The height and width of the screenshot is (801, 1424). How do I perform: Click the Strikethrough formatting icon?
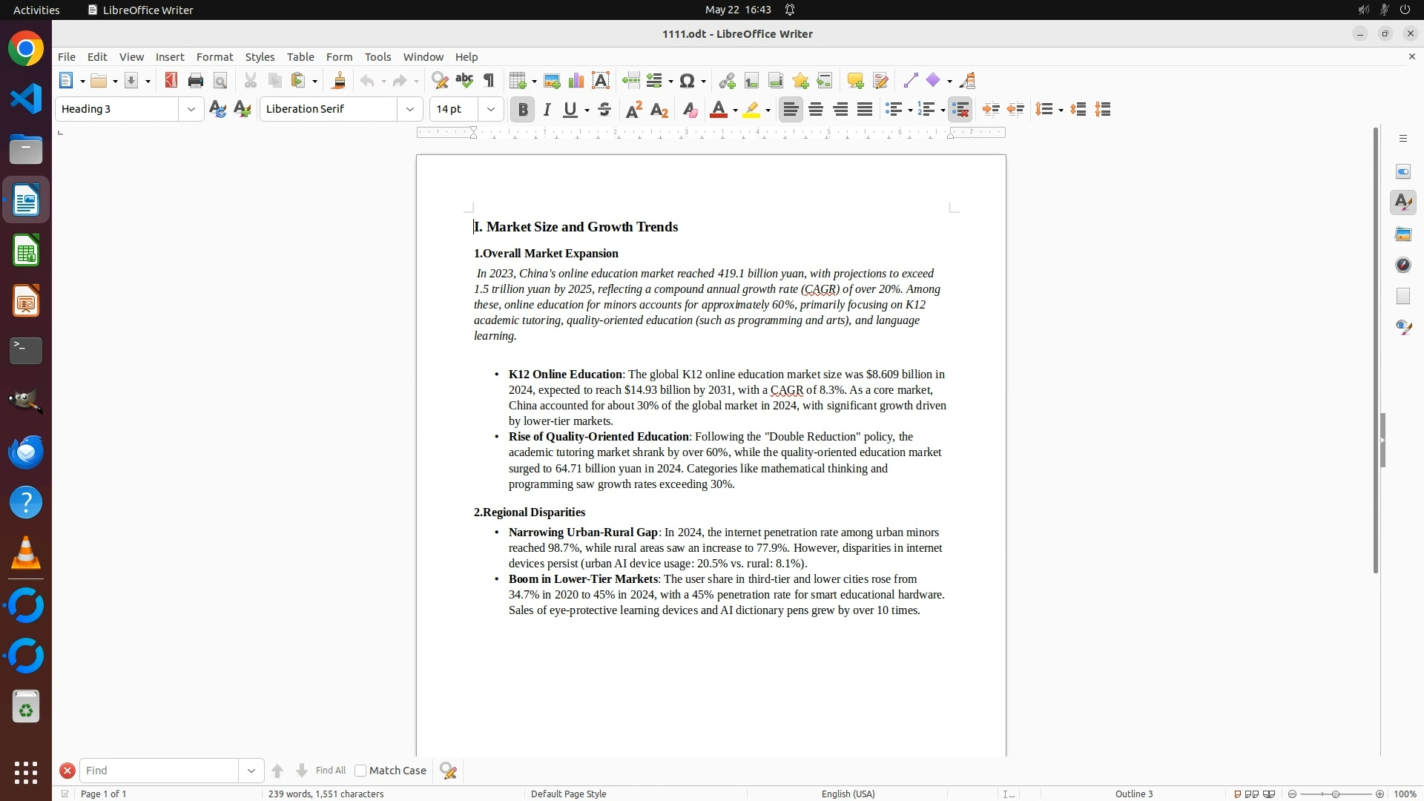click(x=604, y=110)
